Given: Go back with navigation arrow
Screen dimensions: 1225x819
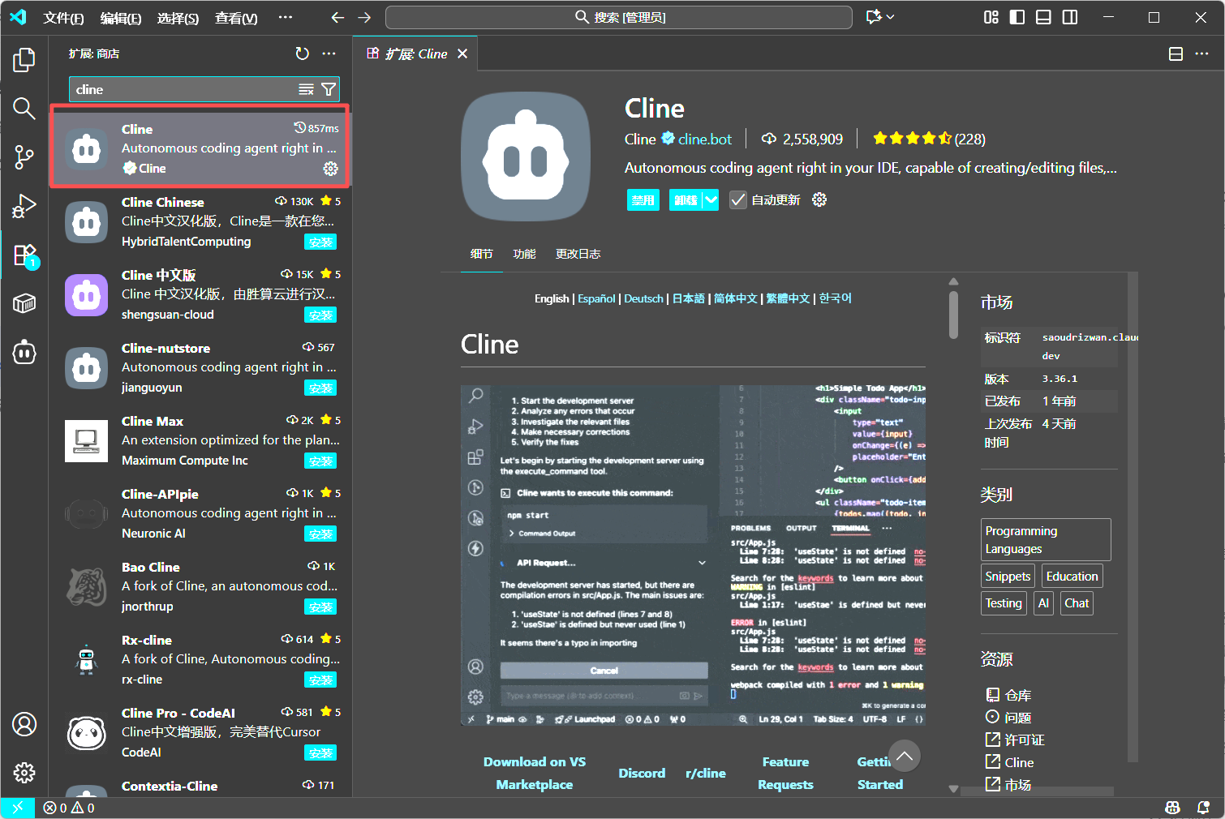Looking at the screenshot, I should [x=337, y=17].
